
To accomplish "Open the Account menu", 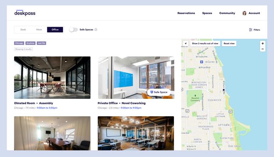I will (254, 13).
